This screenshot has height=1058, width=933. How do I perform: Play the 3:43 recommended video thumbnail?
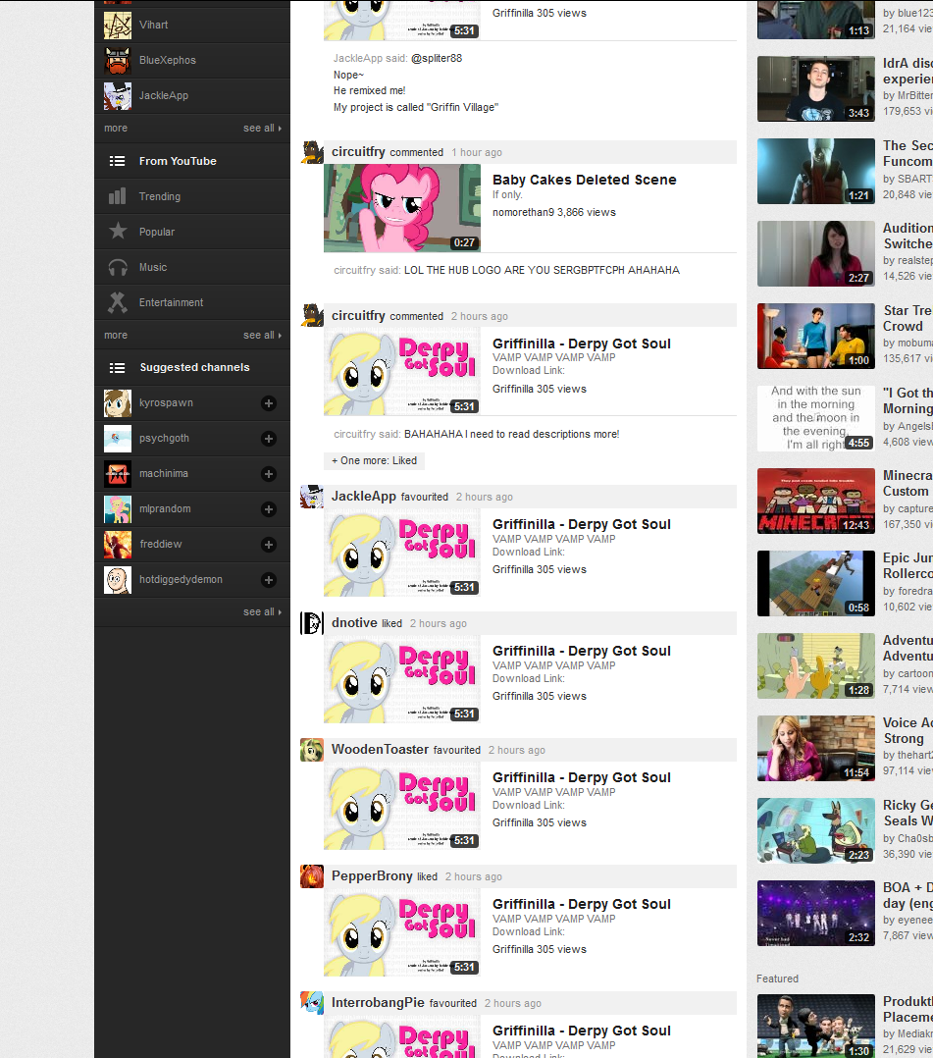click(815, 89)
